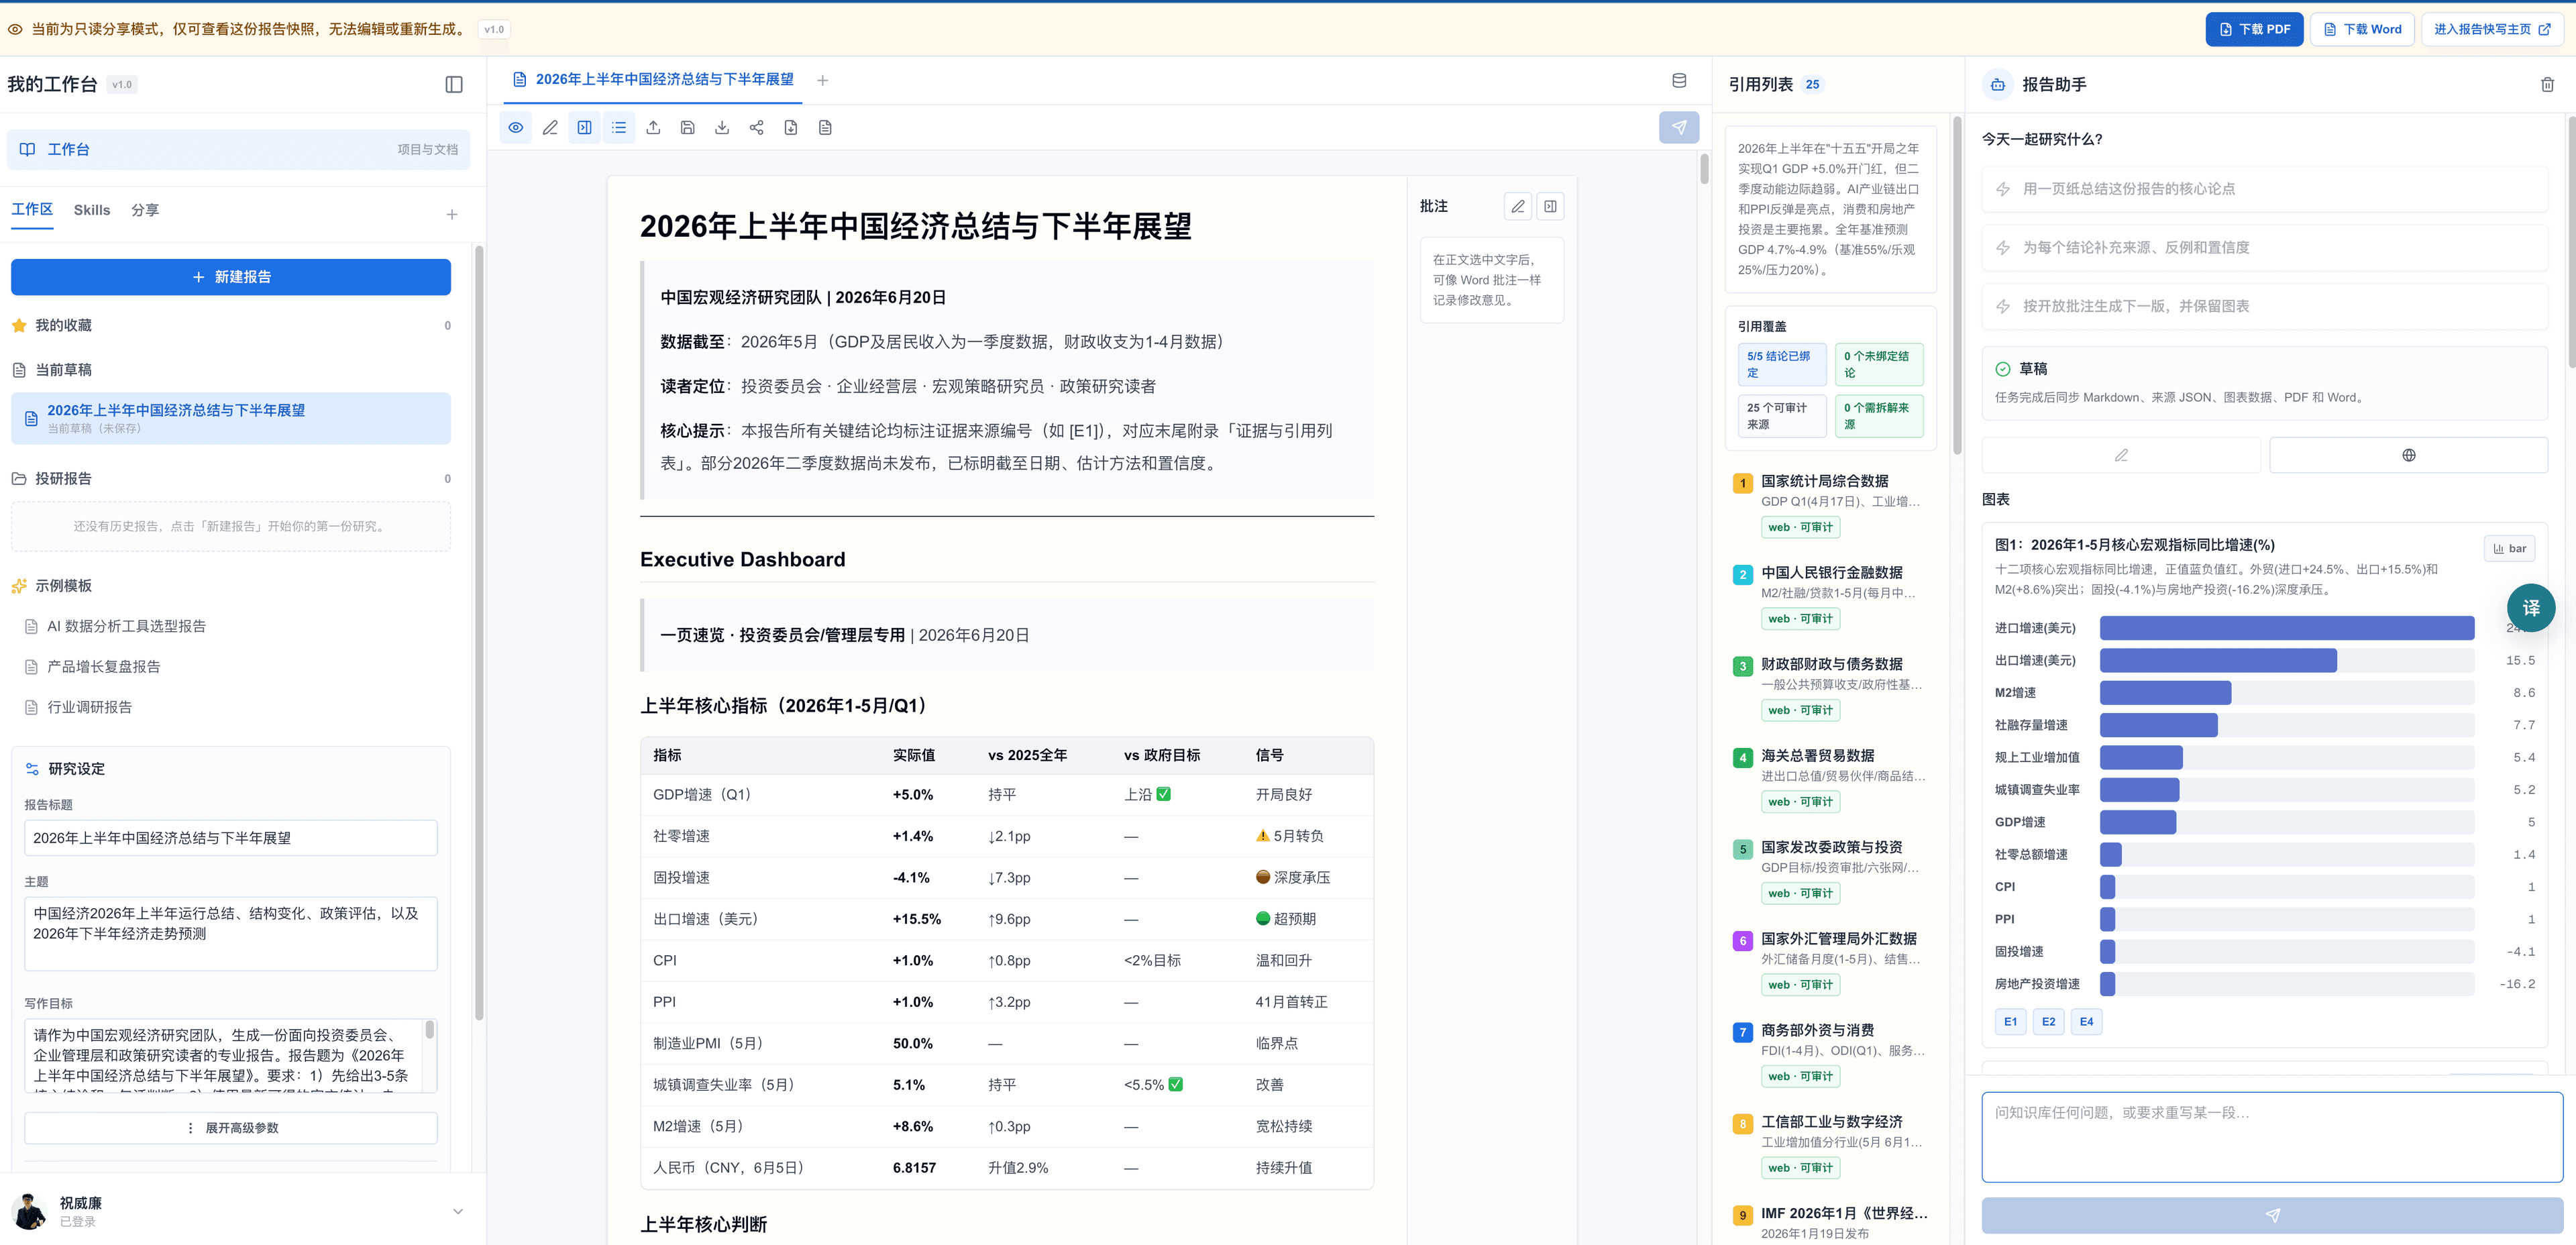This screenshot has width=2576, height=1245.
Task: Click the E4 evidence tag under chart
Action: (2086, 1021)
